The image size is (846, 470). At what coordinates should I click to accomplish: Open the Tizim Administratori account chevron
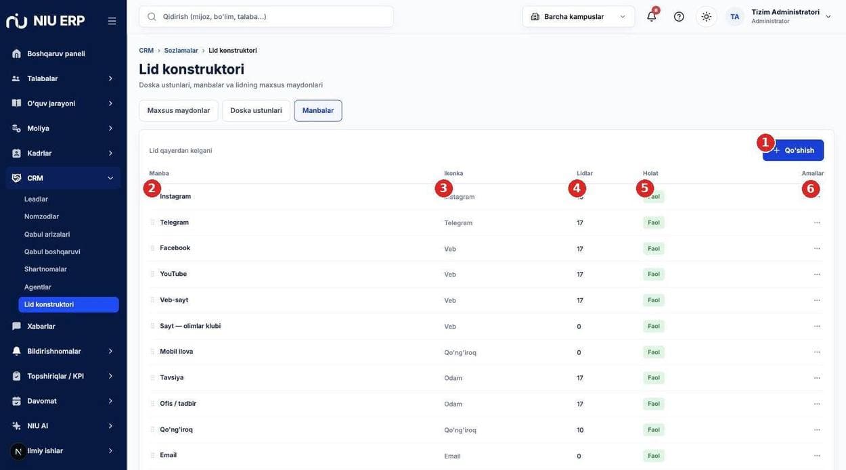(828, 17)
